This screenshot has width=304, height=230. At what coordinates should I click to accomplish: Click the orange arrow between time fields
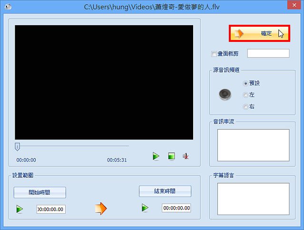tap(101, 209)
